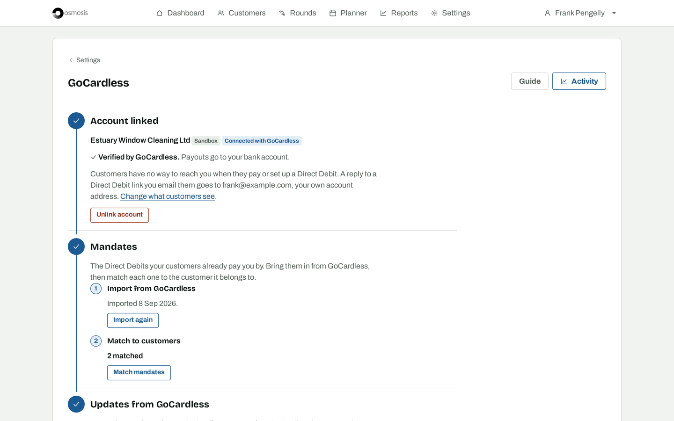Click step 2 circle beside Match to customers
Image resolution: width=674 pixels, height=421 pixels.
96,341
